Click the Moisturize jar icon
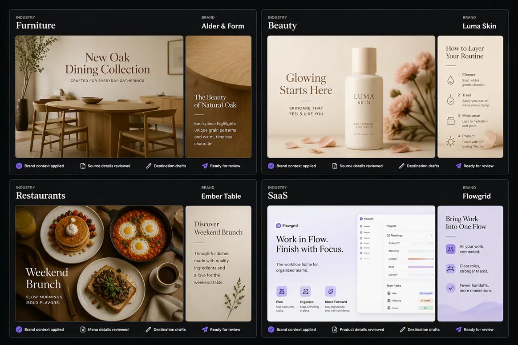 (x=451, y=121)
